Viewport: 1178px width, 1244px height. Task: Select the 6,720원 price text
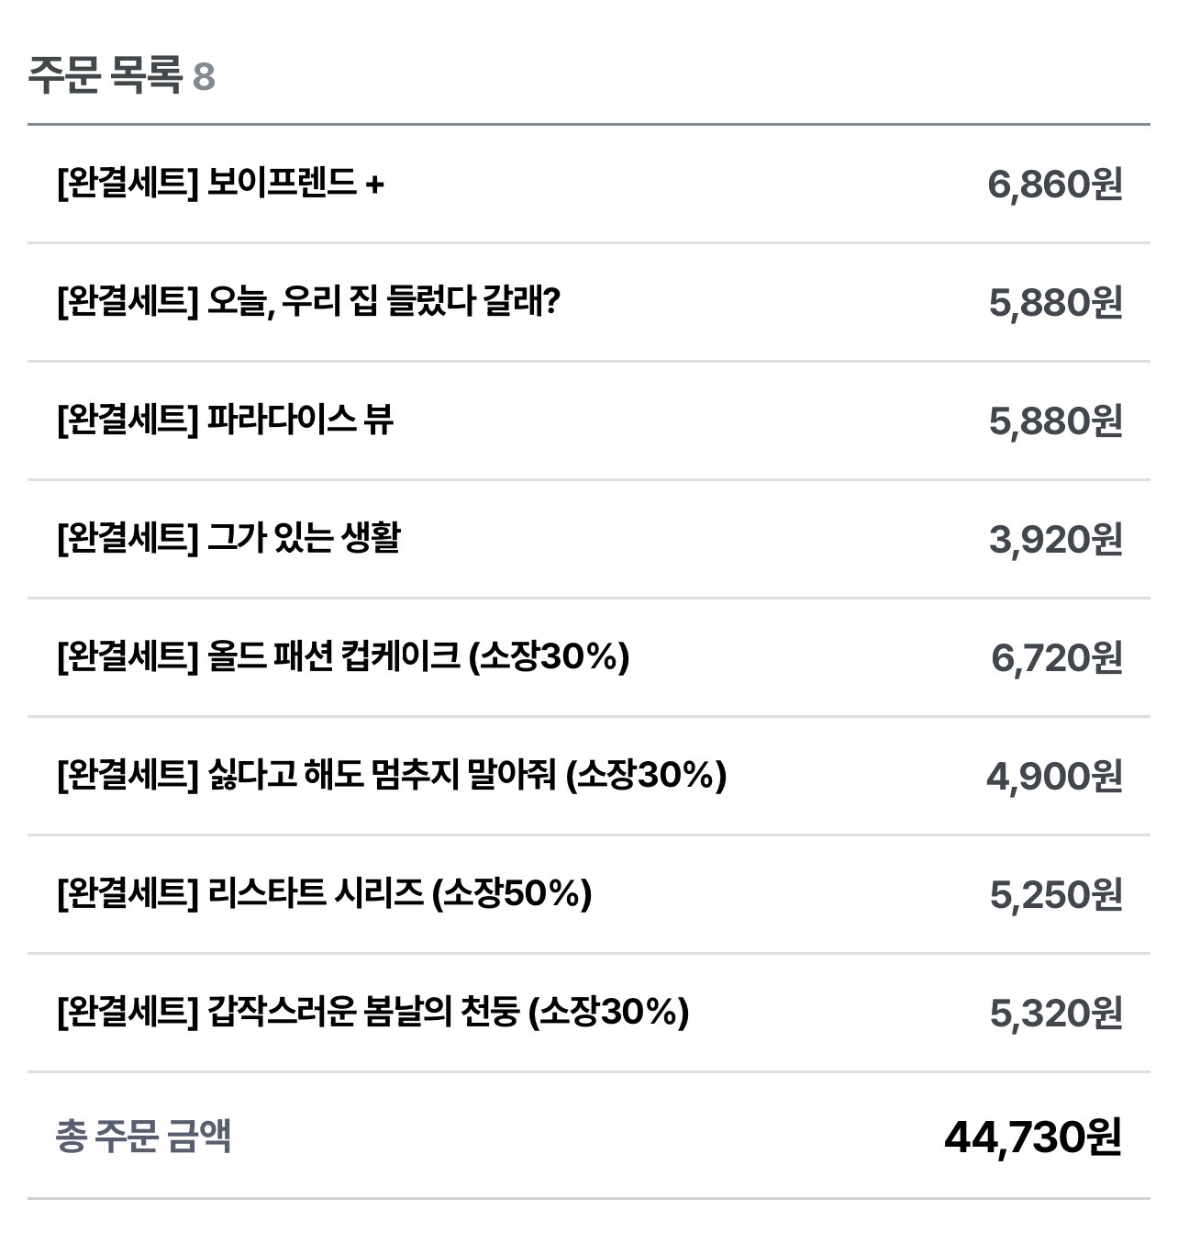click(1056, 657)
